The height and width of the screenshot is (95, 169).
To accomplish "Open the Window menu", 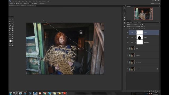I will pyautogui.click(x=44, y=1).
